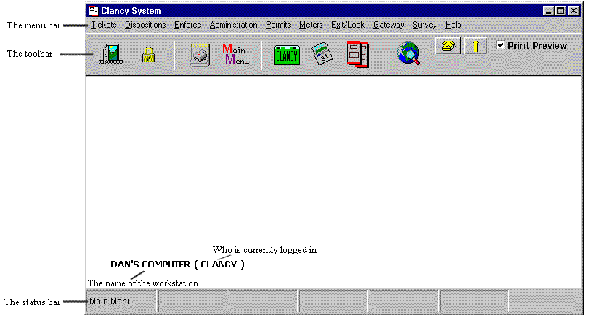Click the yellow padlock lock icon
The width and height of the screenshot is (589, 319).
tap(149, 54)
